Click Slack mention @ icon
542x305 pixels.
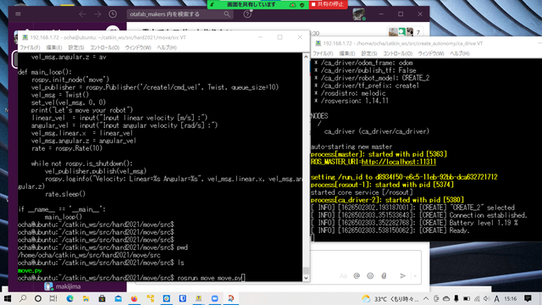(x=357, y=275)
